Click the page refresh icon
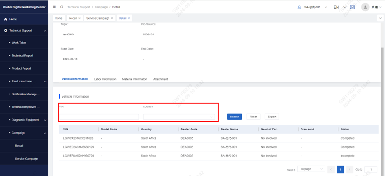This screenshot has height=176, width=385. pyautogui.click(x=61, y=7)
